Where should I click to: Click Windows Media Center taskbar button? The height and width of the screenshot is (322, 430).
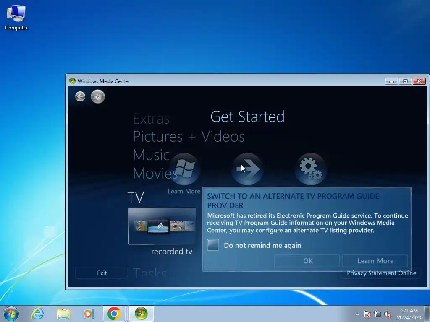coord(141,314)
